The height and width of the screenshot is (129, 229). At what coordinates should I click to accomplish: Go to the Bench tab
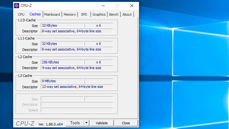coord(114,14)
